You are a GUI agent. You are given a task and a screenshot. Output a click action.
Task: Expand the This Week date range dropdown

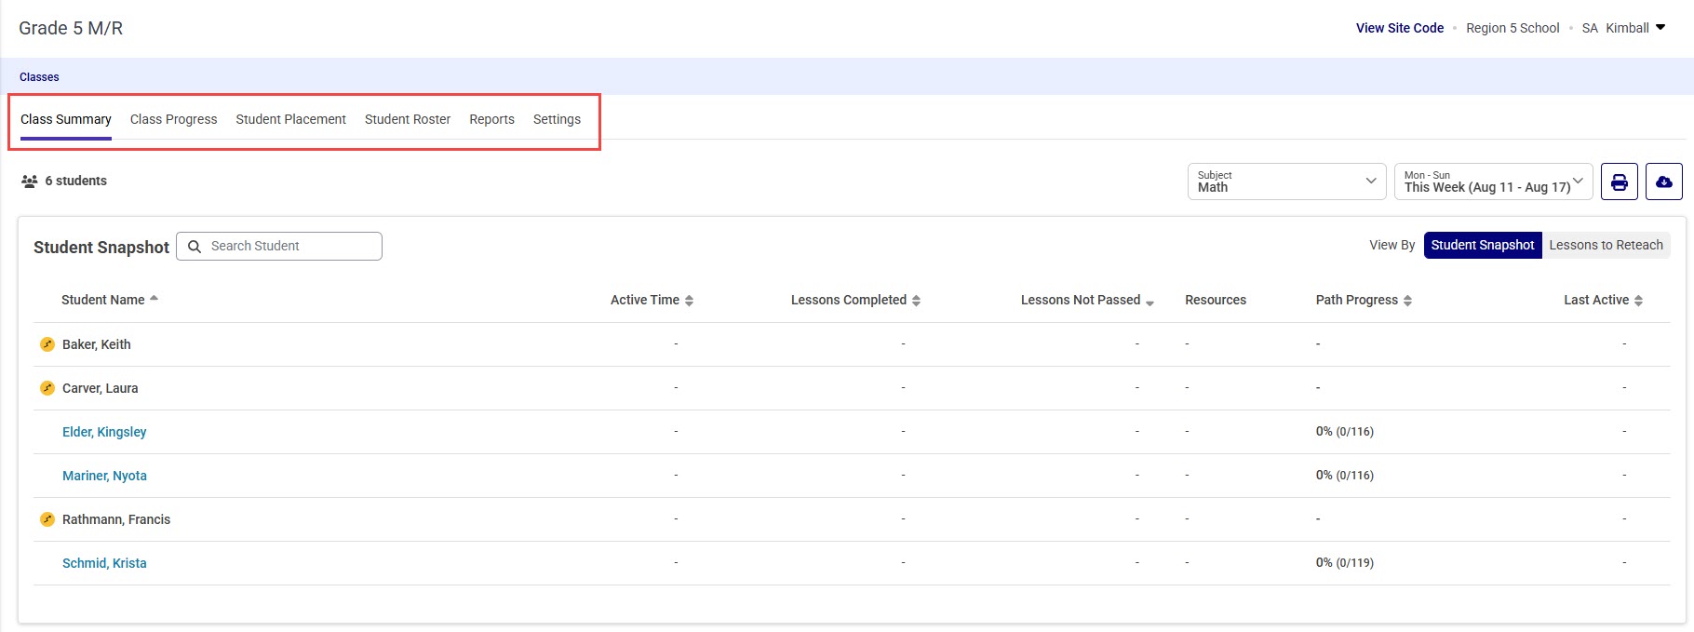pyautogui.click(x=1493, y=182)
